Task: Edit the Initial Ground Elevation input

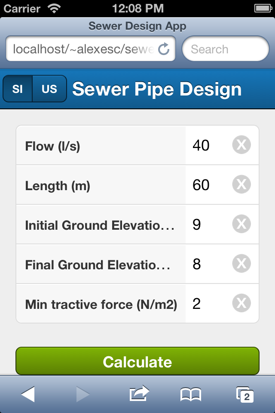Action: pos(208,225)
